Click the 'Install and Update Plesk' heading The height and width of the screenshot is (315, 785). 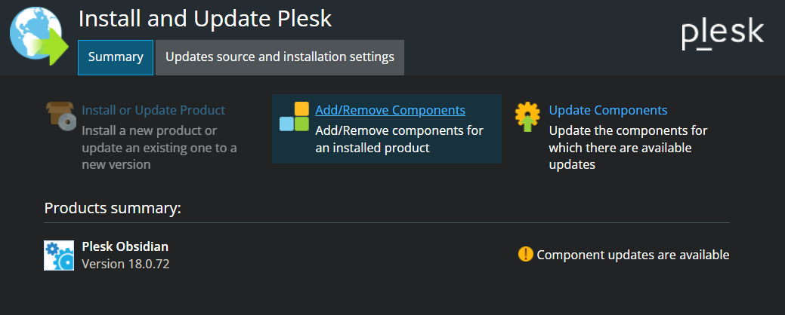(205, 19)
